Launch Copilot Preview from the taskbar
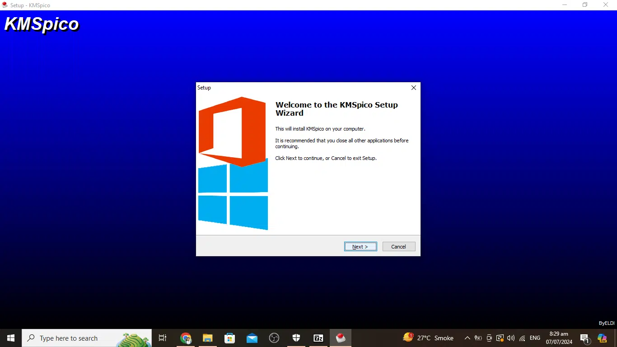This screenshot has width=617, height=347. point(602,338)
